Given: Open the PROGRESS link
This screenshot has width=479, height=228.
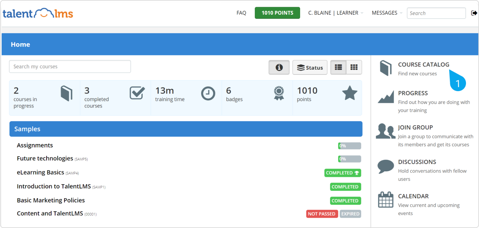Looking at the screenshot, I should click(x=413, y=93).
